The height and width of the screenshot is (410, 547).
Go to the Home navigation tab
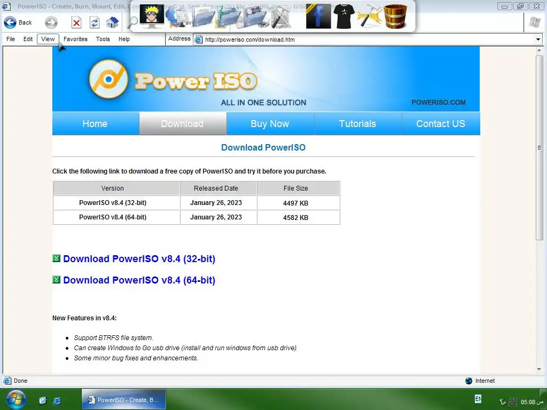pyautogui.click(x=95, y=123)
